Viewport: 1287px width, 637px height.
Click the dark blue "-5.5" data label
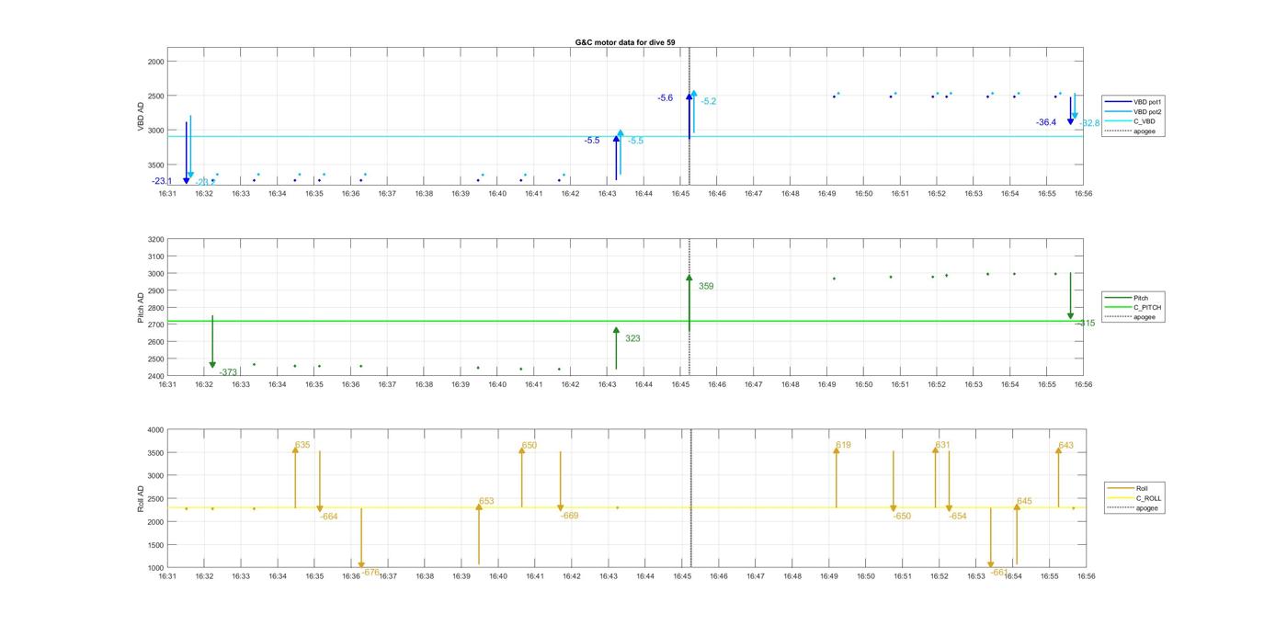point(592,141)
